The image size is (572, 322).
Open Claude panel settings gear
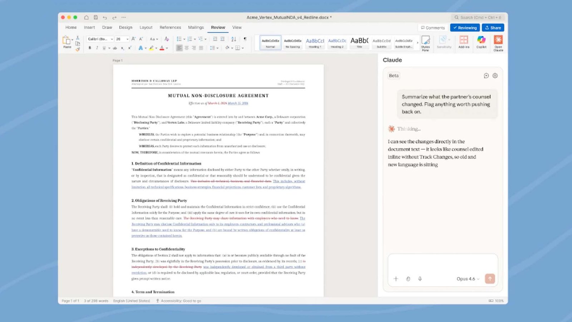(495, 75)
